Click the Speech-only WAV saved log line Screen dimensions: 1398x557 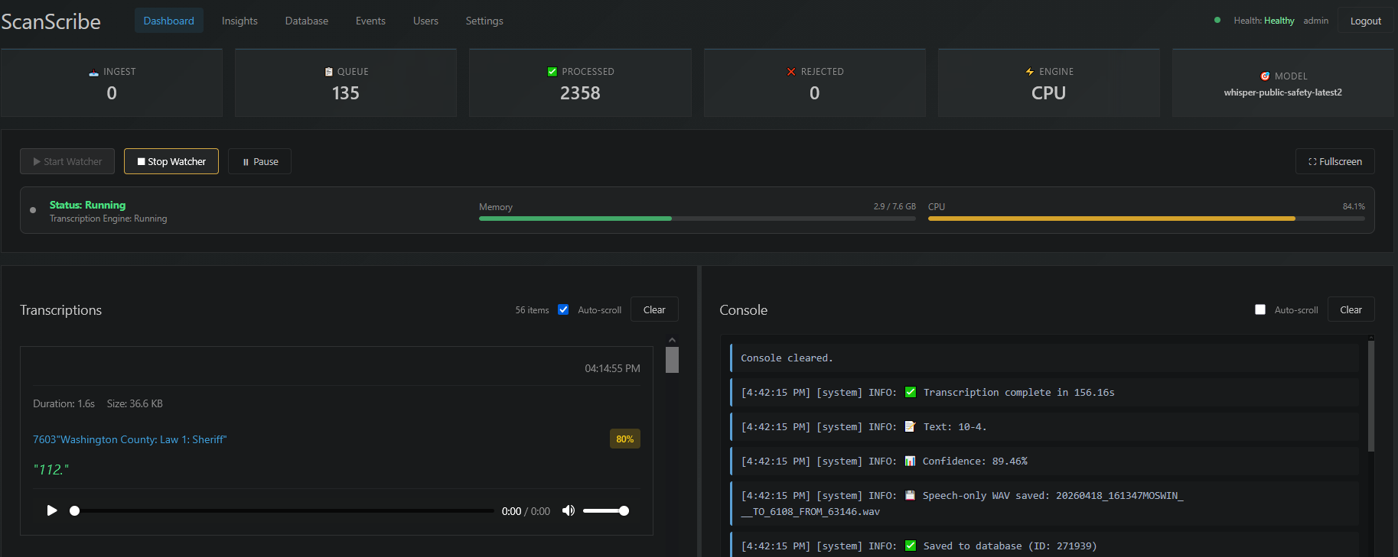tap(1044, 504)
